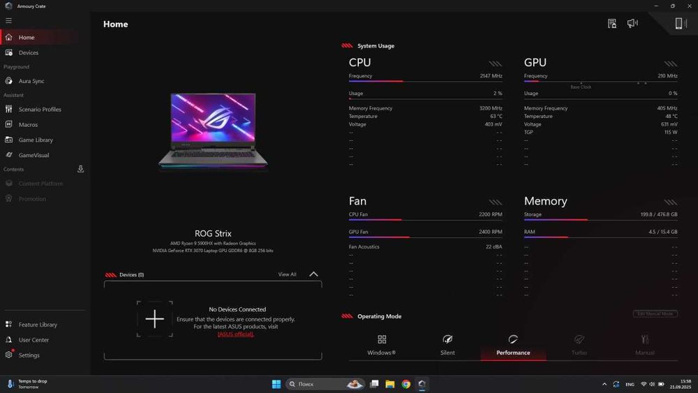Open File Explorer from taskbar

click(390, 384)
